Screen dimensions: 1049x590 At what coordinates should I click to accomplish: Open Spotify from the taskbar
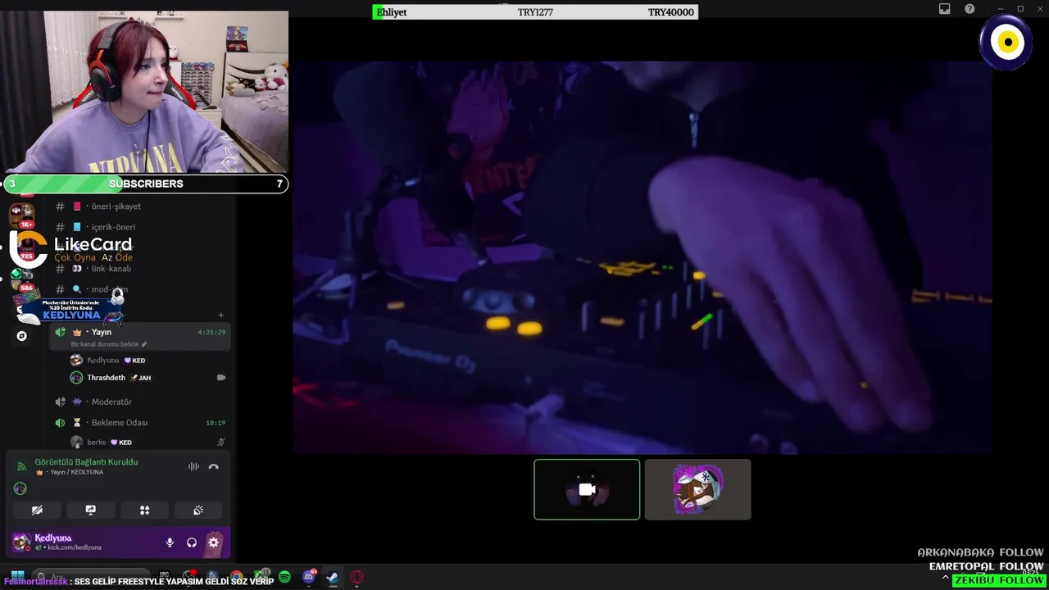[x=284, y=577]
